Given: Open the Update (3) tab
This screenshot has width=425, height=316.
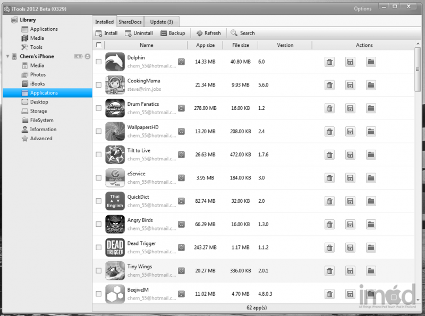Looking at the screenshot, I should [161, 22].
